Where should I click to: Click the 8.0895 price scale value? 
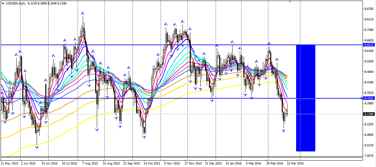tap(369, 135)
